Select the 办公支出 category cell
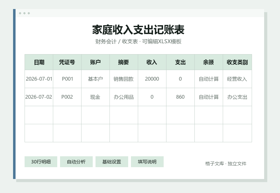Viewport: 280px width, 193px height. pos(237,97)
